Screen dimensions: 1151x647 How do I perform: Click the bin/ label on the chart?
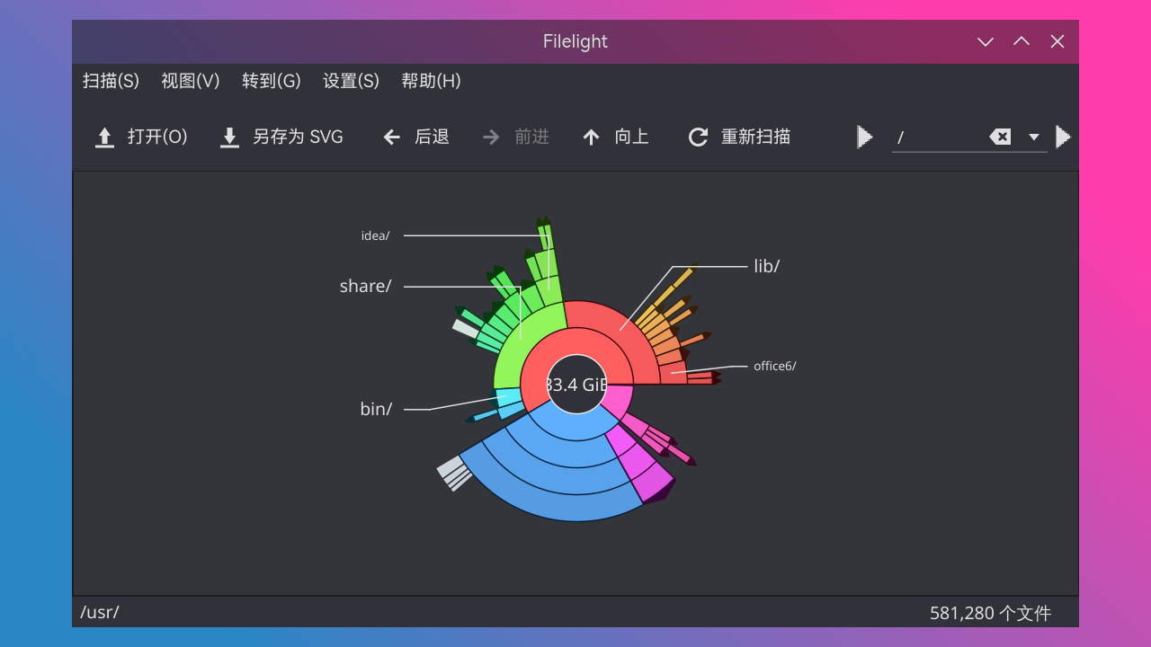click(375, 409)
